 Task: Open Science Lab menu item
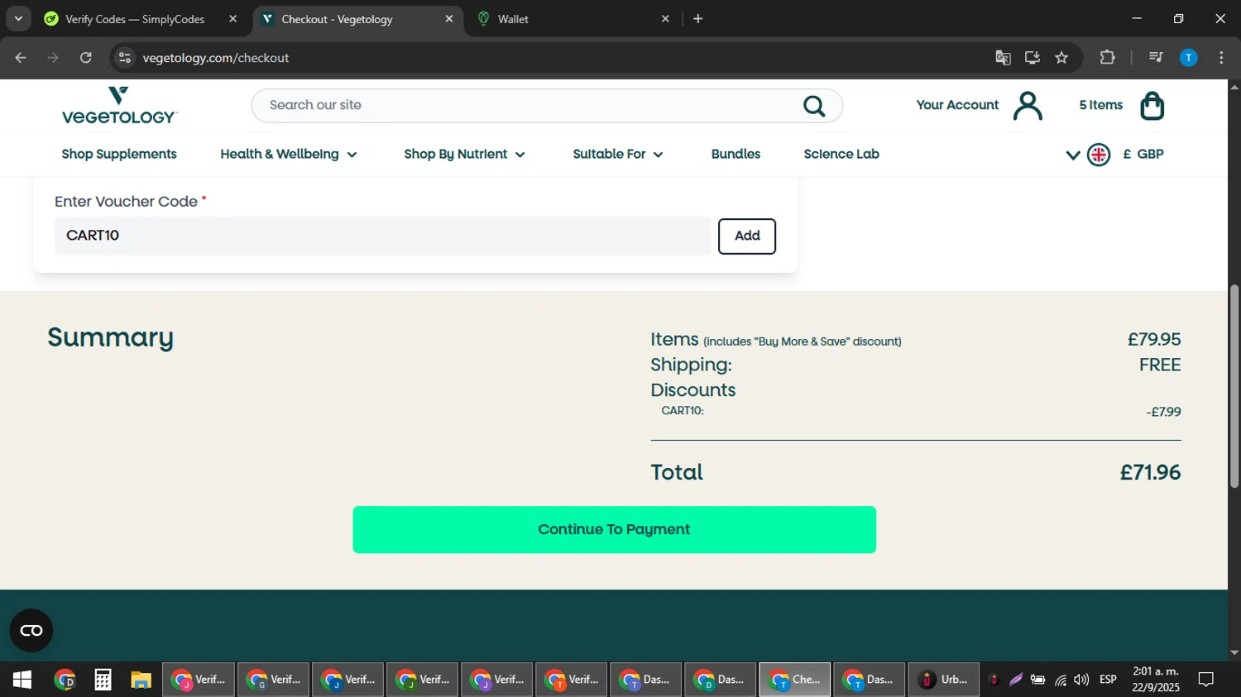pos(841,155)
